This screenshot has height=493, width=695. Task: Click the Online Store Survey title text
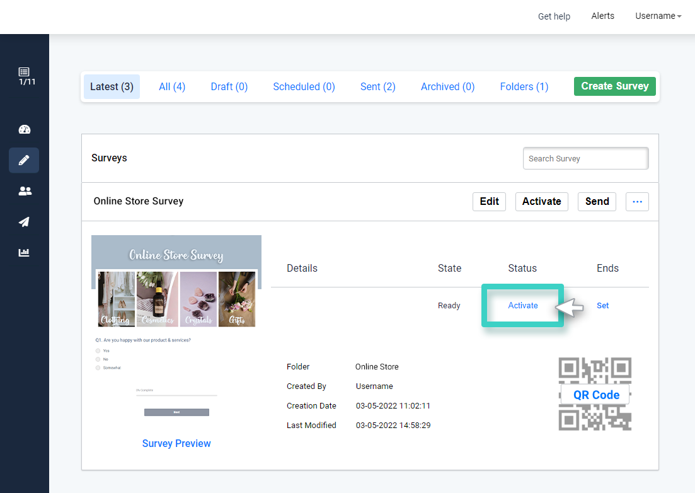pyautogui.click(x=138, y=201)
